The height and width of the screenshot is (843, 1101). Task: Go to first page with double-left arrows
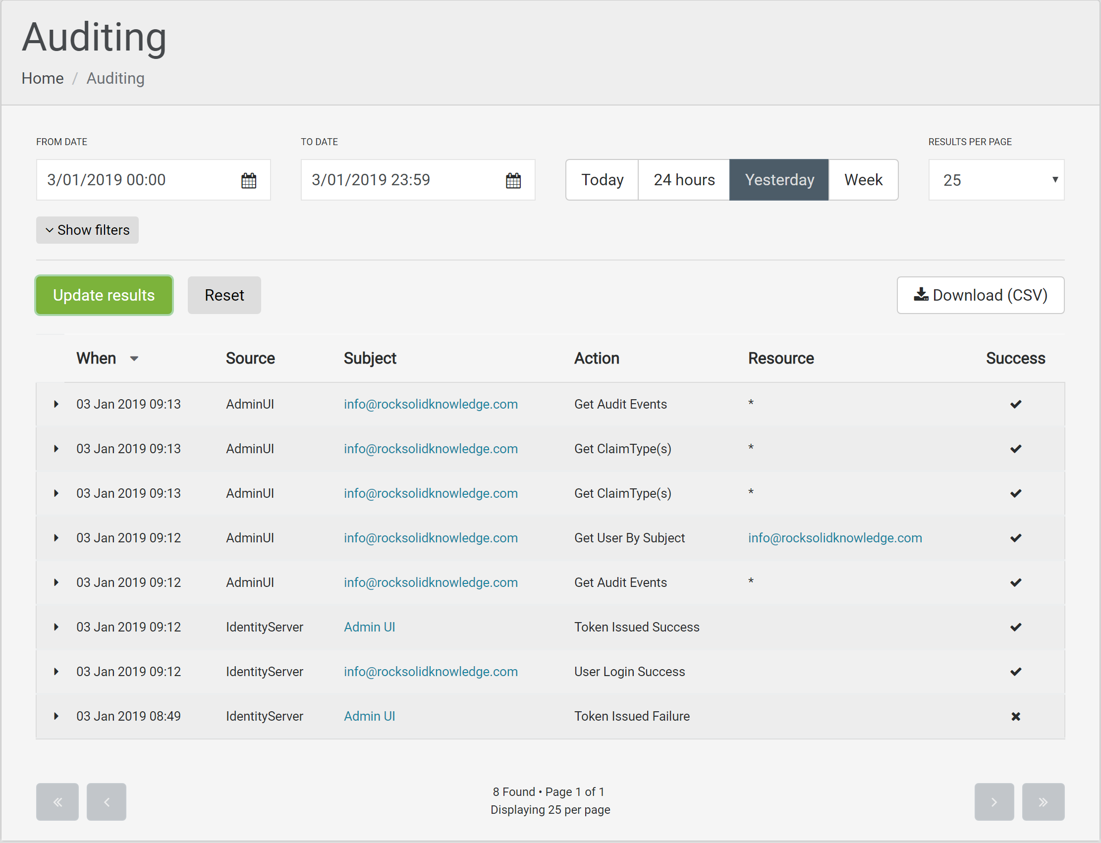pyautogui.click(x=57, y=802)
